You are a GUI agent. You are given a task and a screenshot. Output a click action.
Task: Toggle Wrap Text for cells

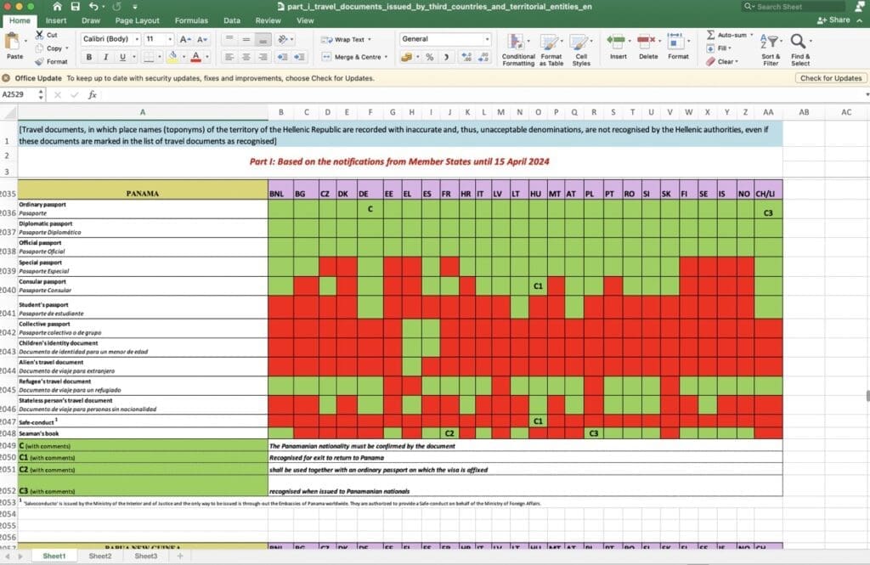343,39
